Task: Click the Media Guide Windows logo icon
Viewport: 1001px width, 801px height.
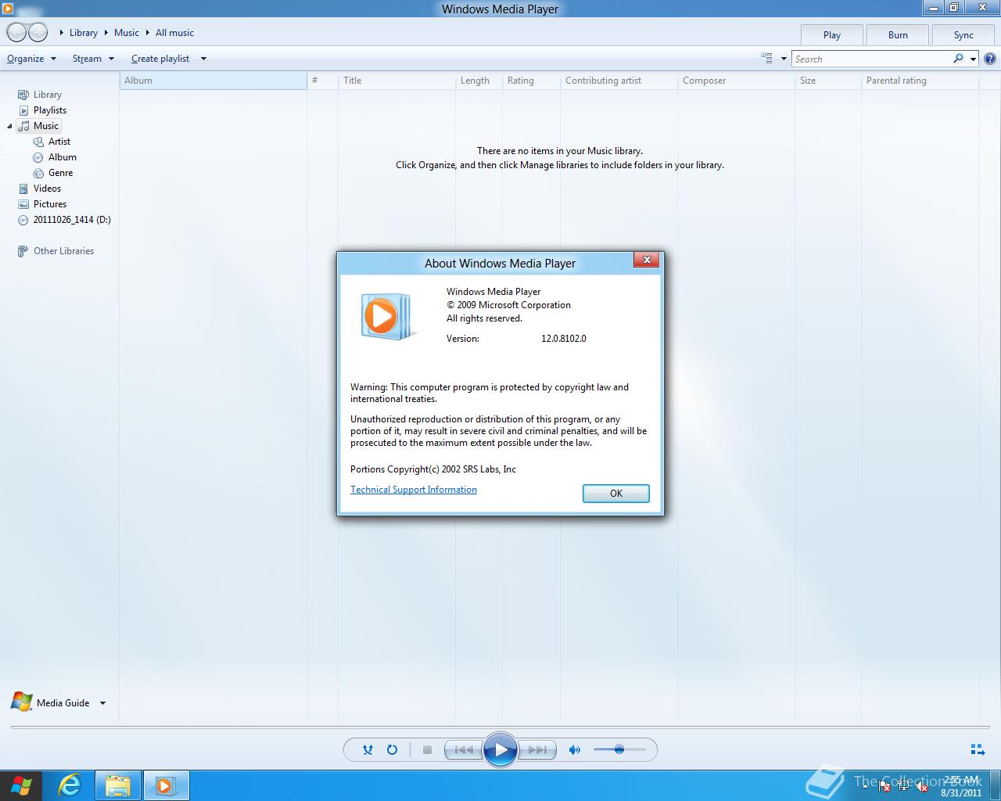Action: click(21, 702)
